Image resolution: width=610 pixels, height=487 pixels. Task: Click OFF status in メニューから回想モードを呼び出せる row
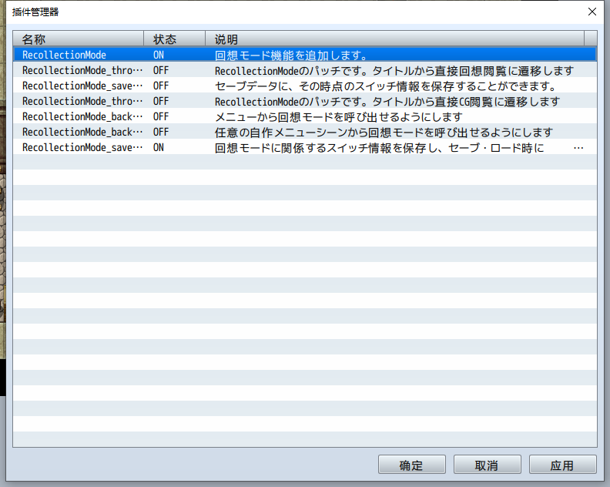pos(161,117)
